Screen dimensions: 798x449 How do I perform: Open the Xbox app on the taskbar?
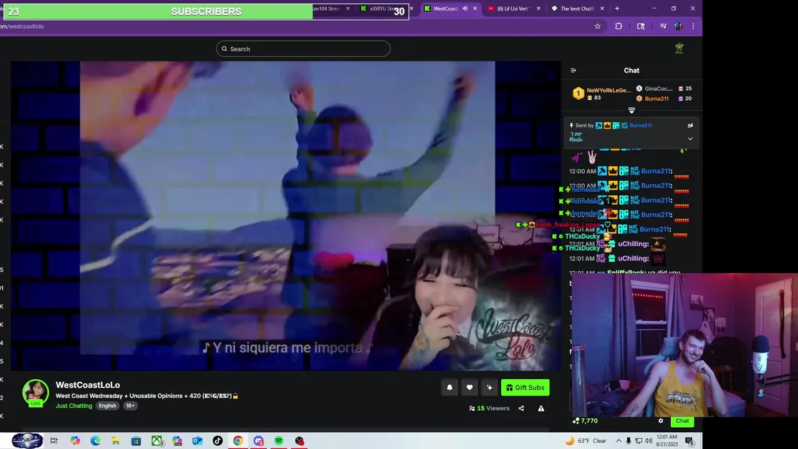[x=156, y=441]
